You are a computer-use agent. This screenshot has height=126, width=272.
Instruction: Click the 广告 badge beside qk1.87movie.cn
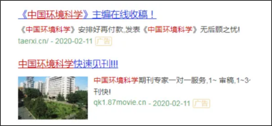click(x=201, y=103)
